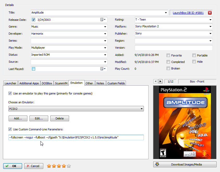The width and height of the screenshot is (220, 172).
Task: Click the Version input field
Action: [x=174, y=48]
